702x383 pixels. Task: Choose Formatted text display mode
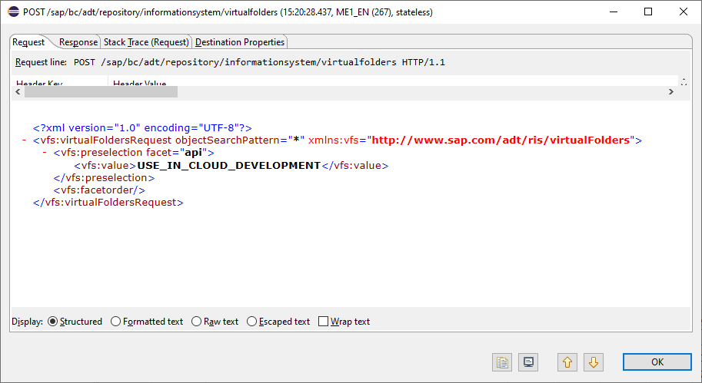click(146, 322)
